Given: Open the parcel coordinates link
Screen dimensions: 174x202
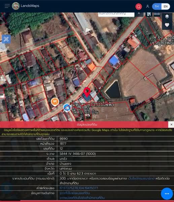Looking at the screenshot, I should tap(79, 188).
